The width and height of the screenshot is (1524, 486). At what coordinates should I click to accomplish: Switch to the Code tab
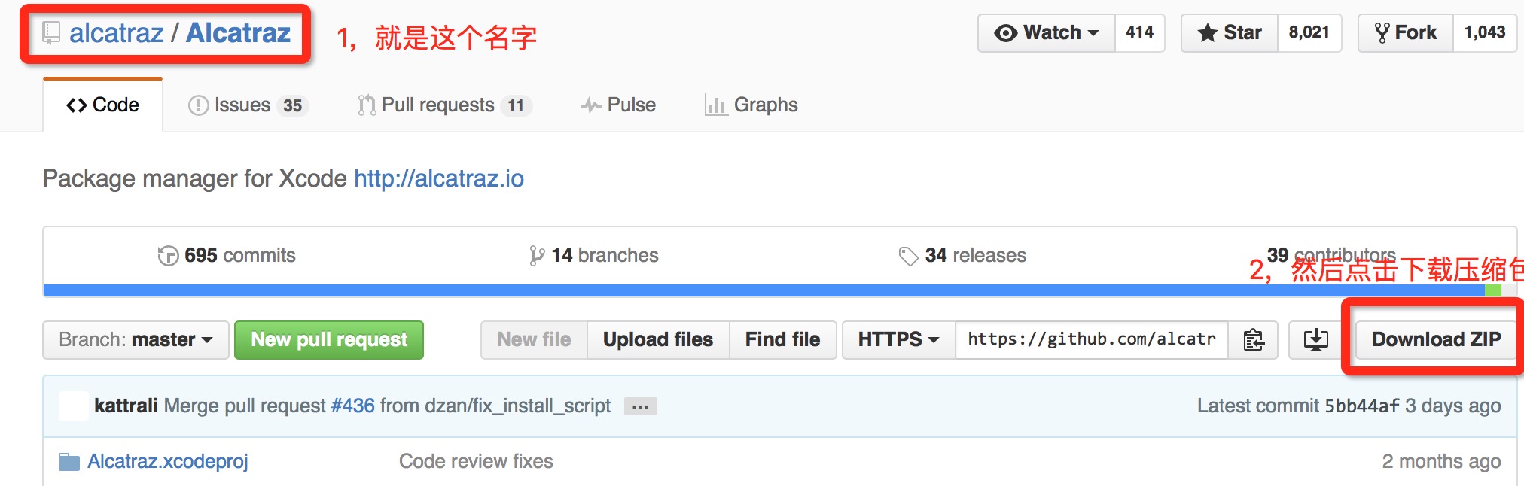pyautogui.click(x=102, y=105)
